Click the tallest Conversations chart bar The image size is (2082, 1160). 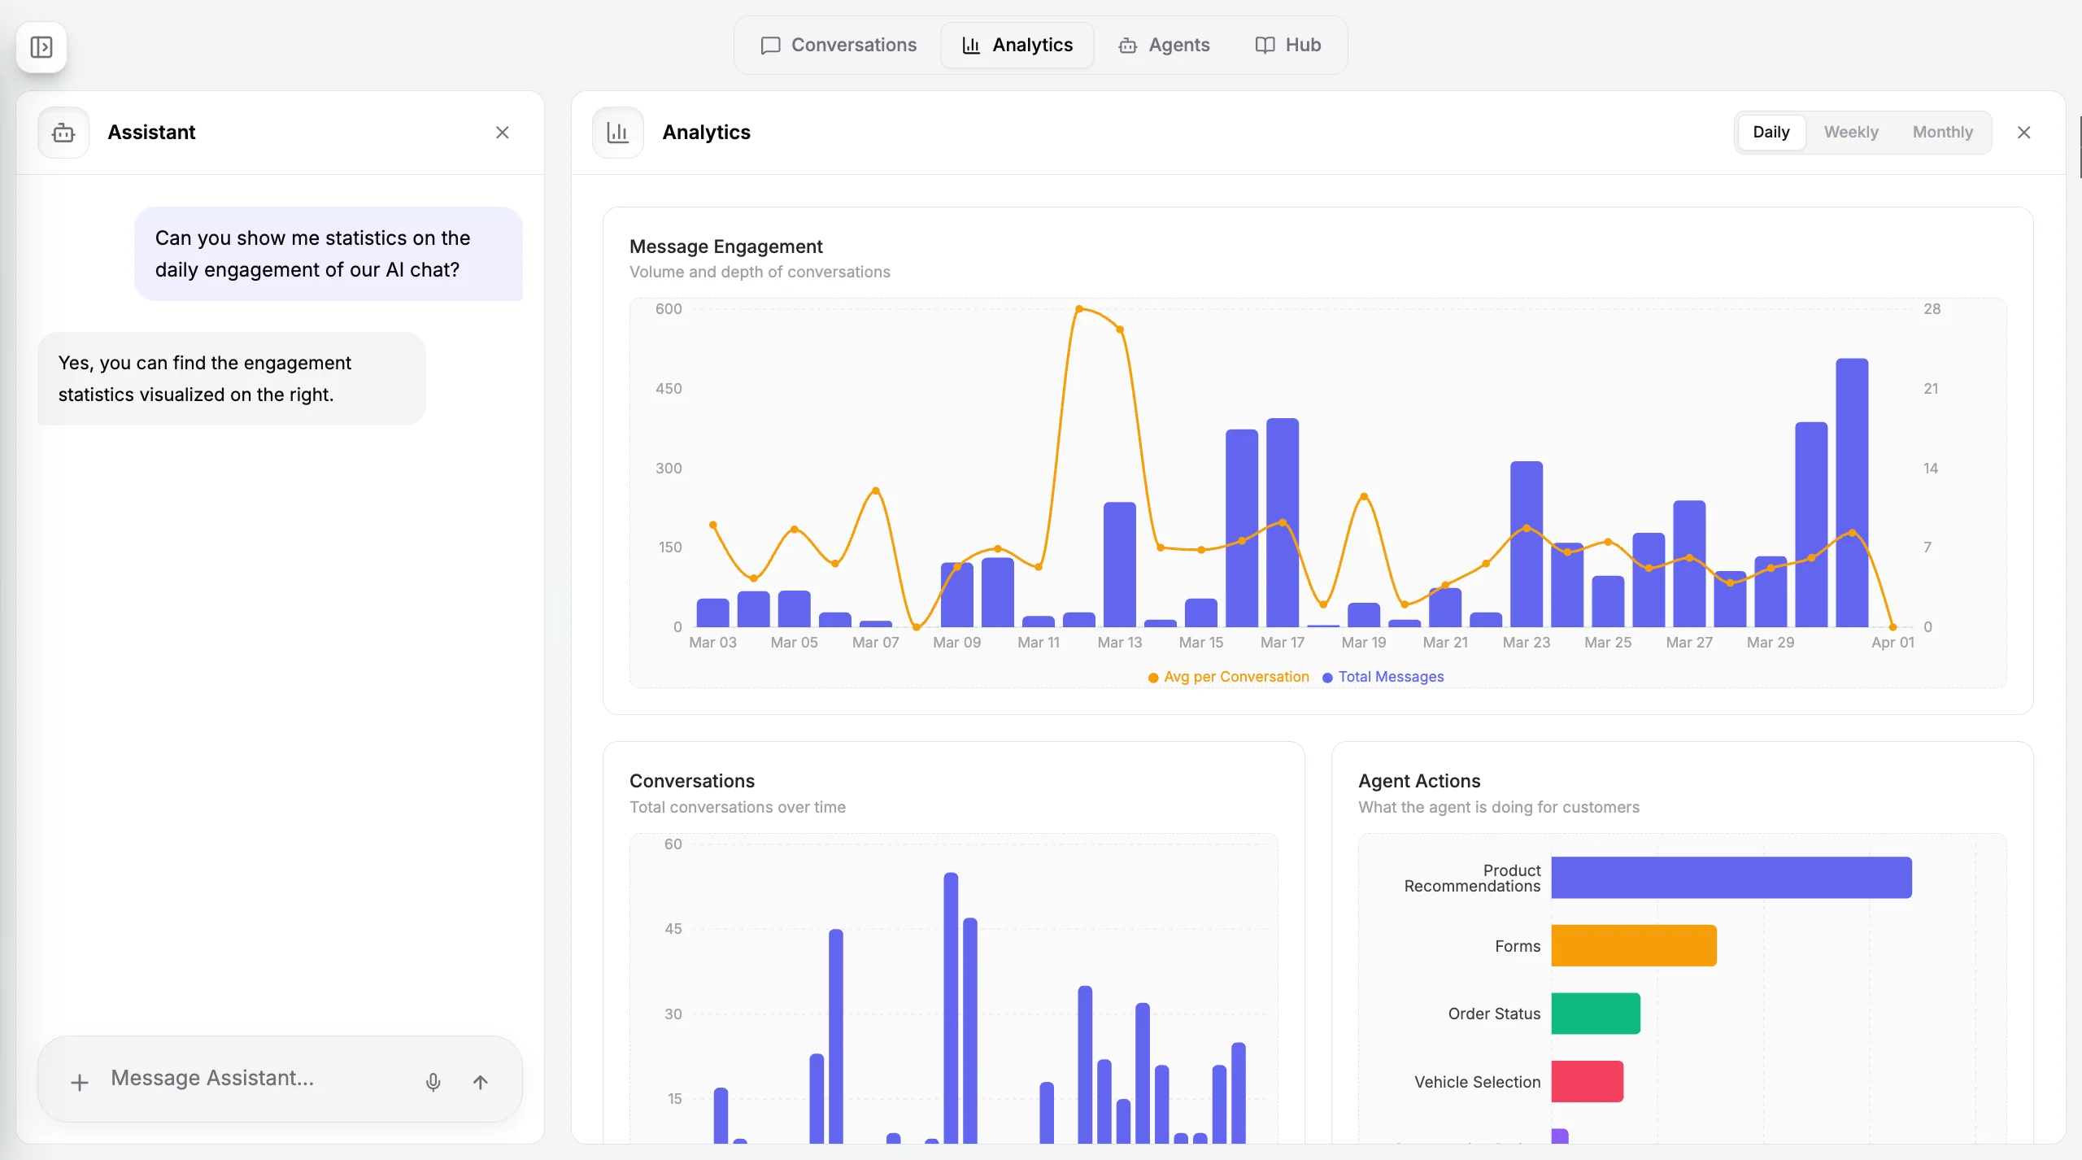[x=951, y=1008]
